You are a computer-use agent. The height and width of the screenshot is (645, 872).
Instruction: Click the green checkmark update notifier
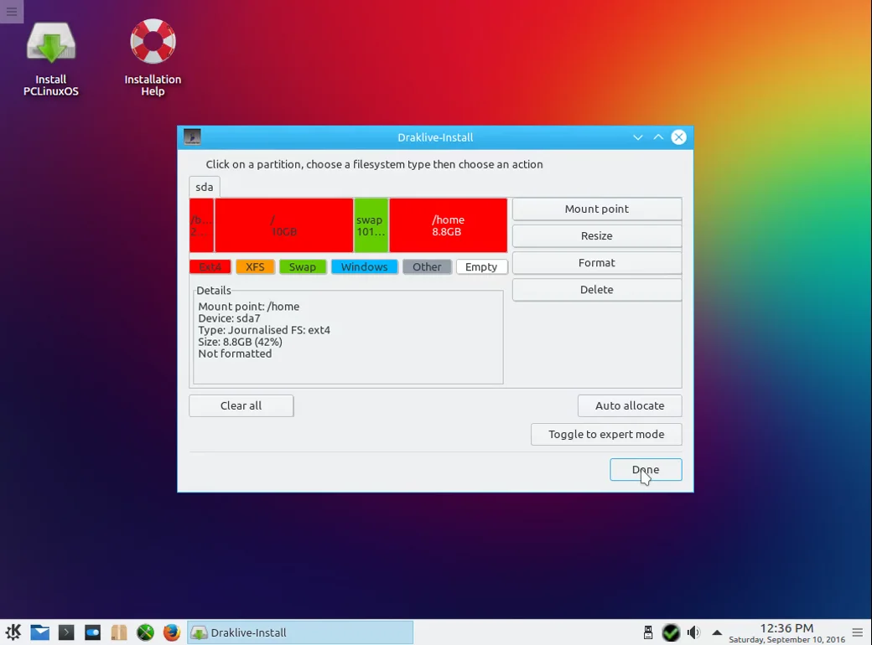pyautogui.click(x=671, y=632)
